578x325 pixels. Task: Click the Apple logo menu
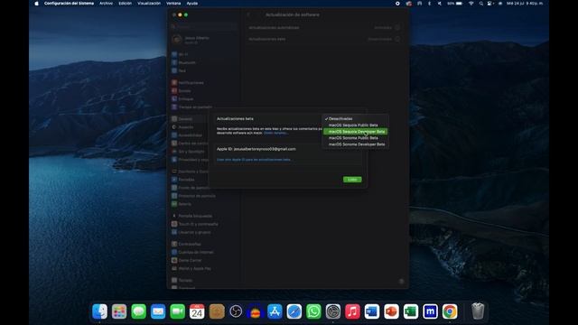point(36,4)
